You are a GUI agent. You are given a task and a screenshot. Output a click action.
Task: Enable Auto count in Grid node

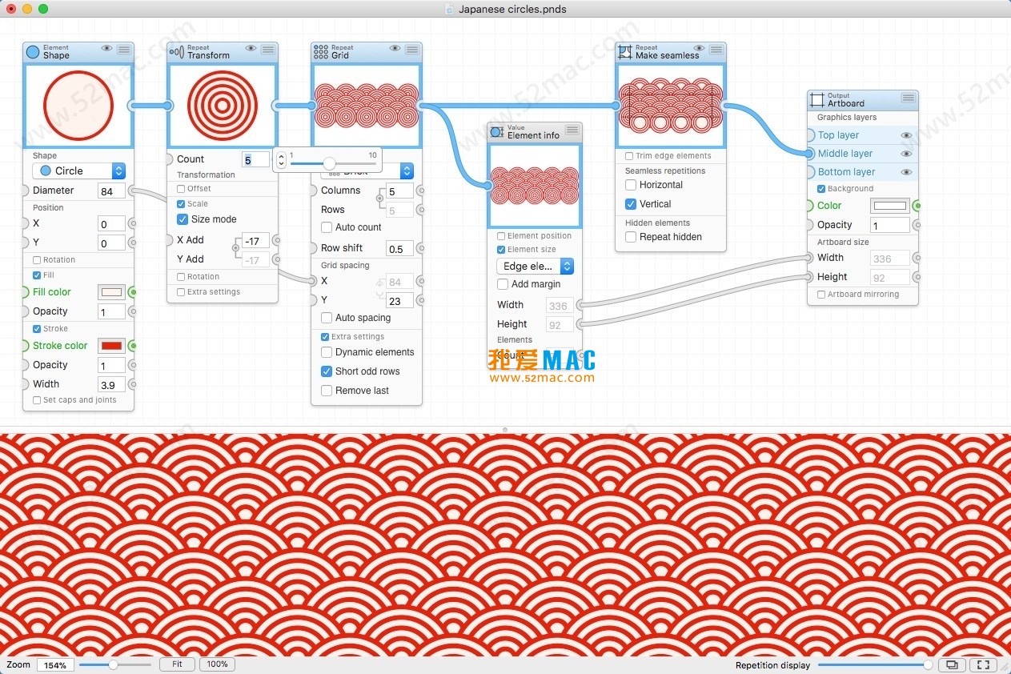(x=327, y=227)
